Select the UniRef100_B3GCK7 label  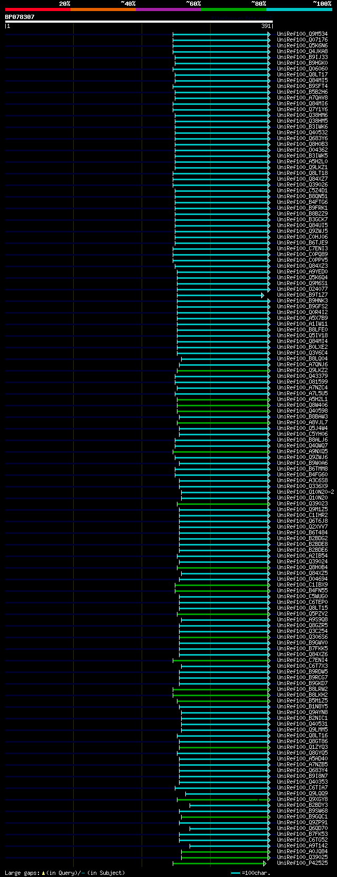[302, 220]
